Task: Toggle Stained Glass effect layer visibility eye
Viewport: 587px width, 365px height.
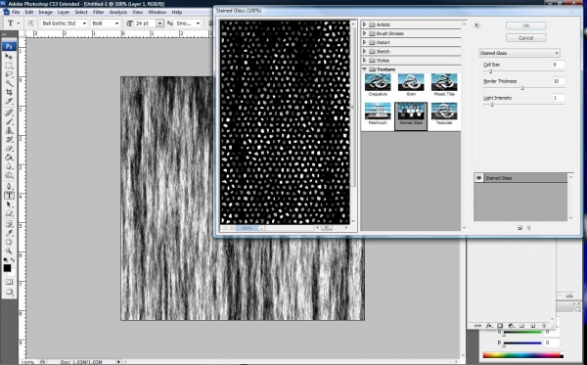Action: click(x=478, y=178)
